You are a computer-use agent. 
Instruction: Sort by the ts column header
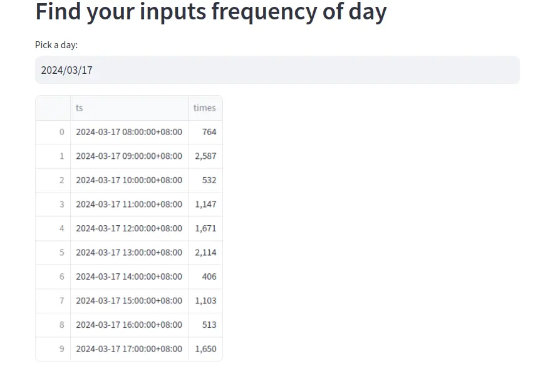point(129,108)
